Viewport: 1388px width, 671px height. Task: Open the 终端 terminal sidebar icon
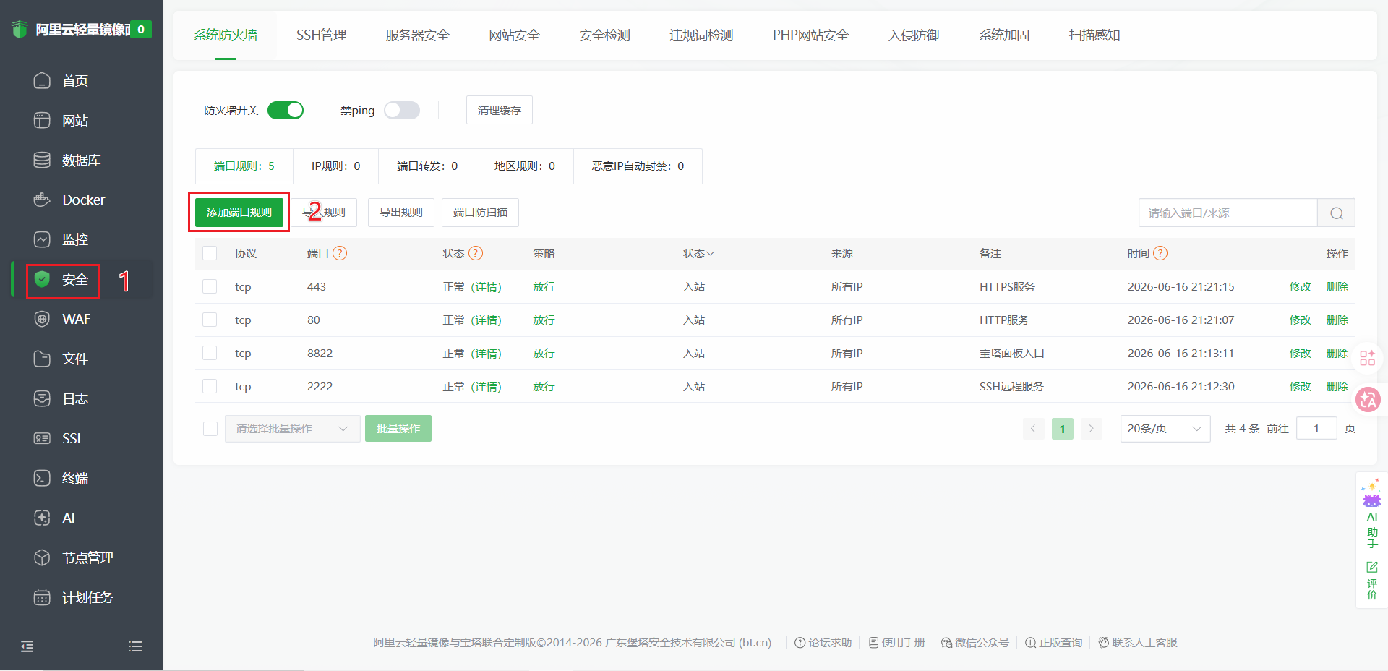(42, 478)
